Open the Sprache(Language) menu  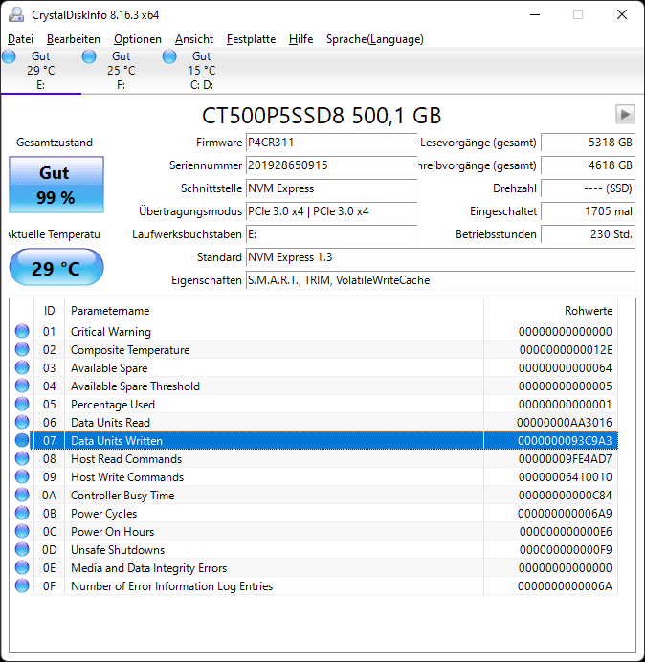pos(375,39)
